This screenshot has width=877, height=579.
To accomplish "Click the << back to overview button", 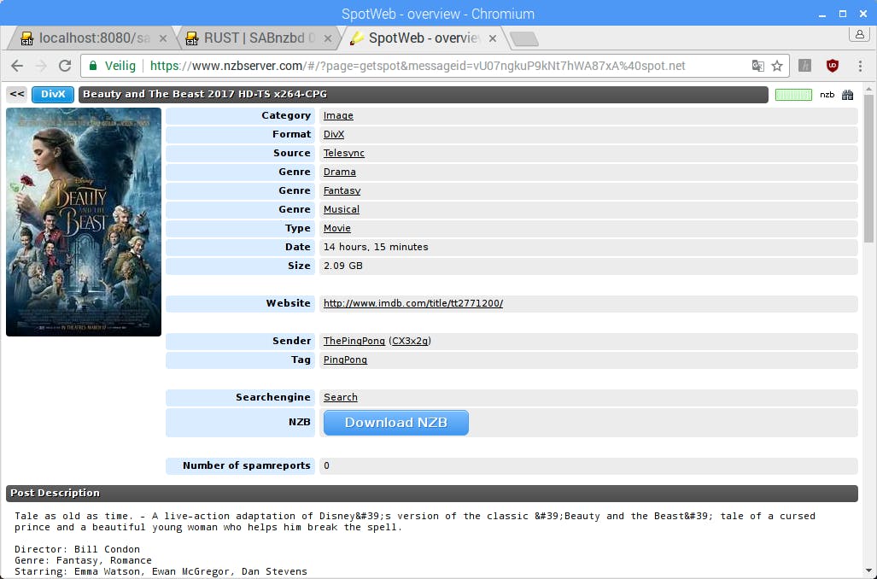I will tap(17, 94).
